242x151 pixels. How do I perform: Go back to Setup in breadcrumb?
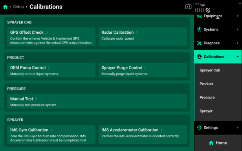coord(18,7)
